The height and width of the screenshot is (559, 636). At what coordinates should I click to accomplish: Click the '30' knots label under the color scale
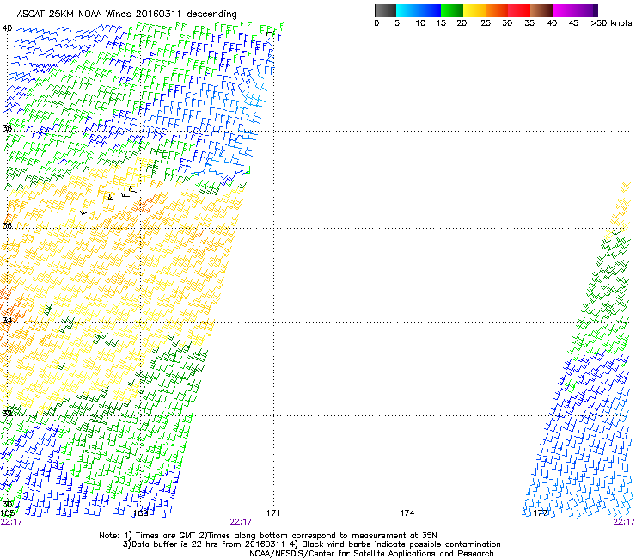coord(507,23)
